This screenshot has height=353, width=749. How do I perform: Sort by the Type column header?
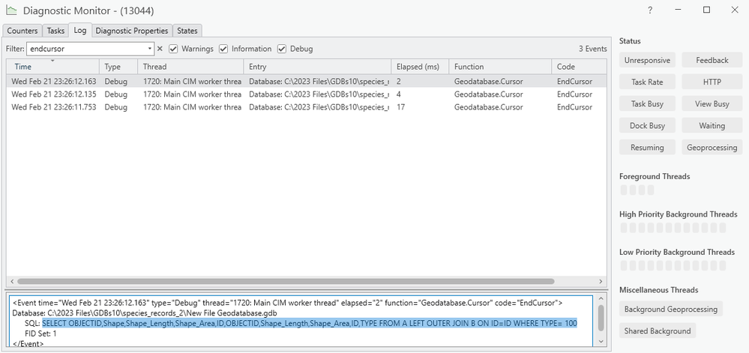pos(118,67)
